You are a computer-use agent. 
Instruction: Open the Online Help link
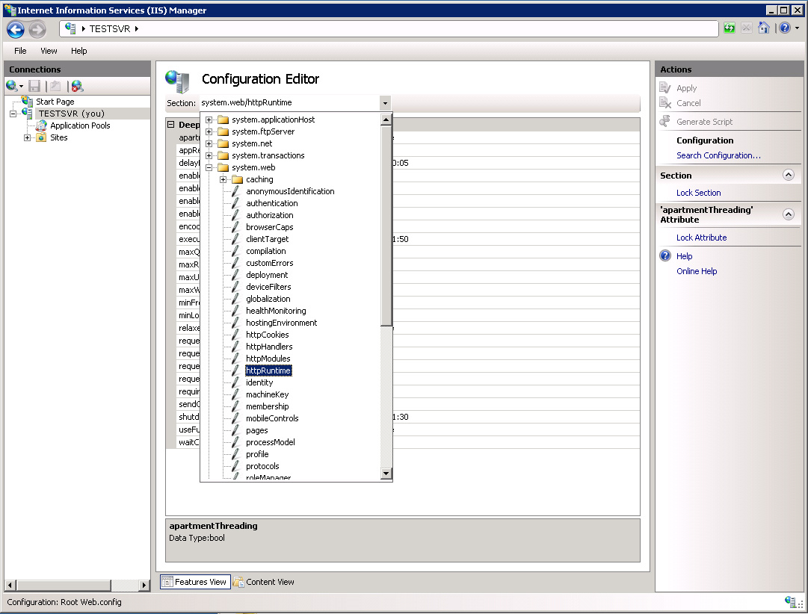point(696,271)
